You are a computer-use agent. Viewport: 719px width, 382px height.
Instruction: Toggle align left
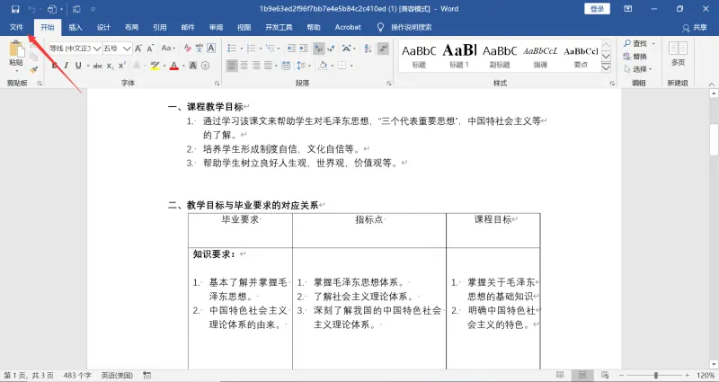point(233,66)
